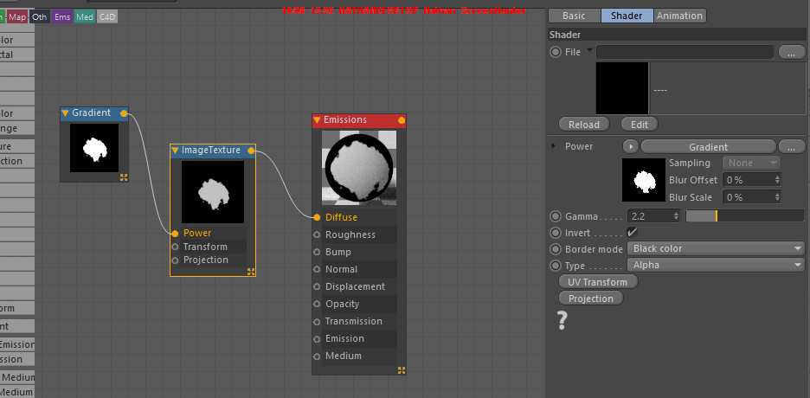Select the Oth node filter tab
810x398 pixels.
click(x=39, y=17)
